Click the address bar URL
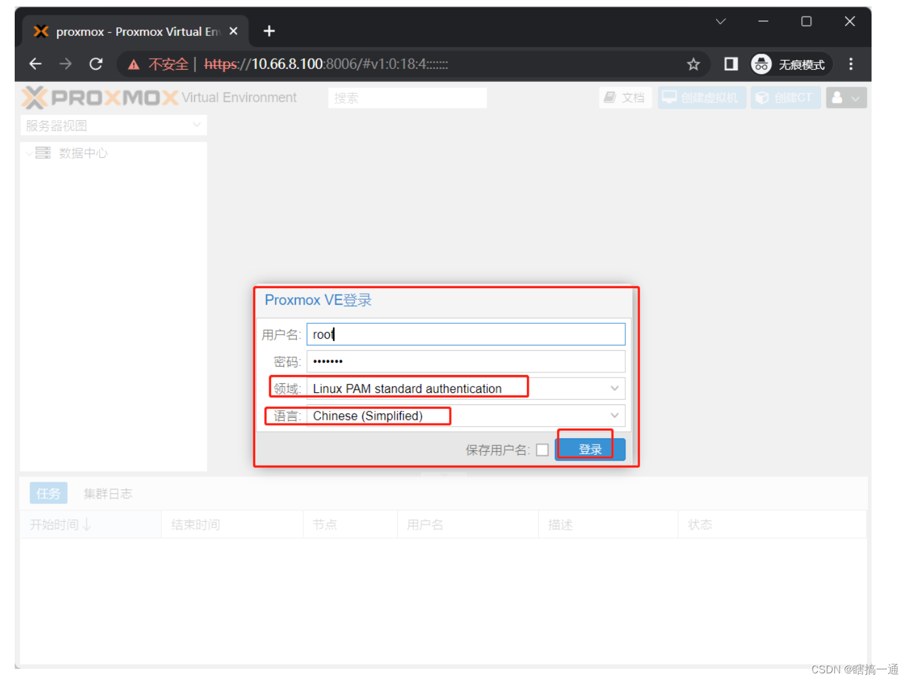The height and width of the screenshot is (681, 908). [x=326, y=64]
